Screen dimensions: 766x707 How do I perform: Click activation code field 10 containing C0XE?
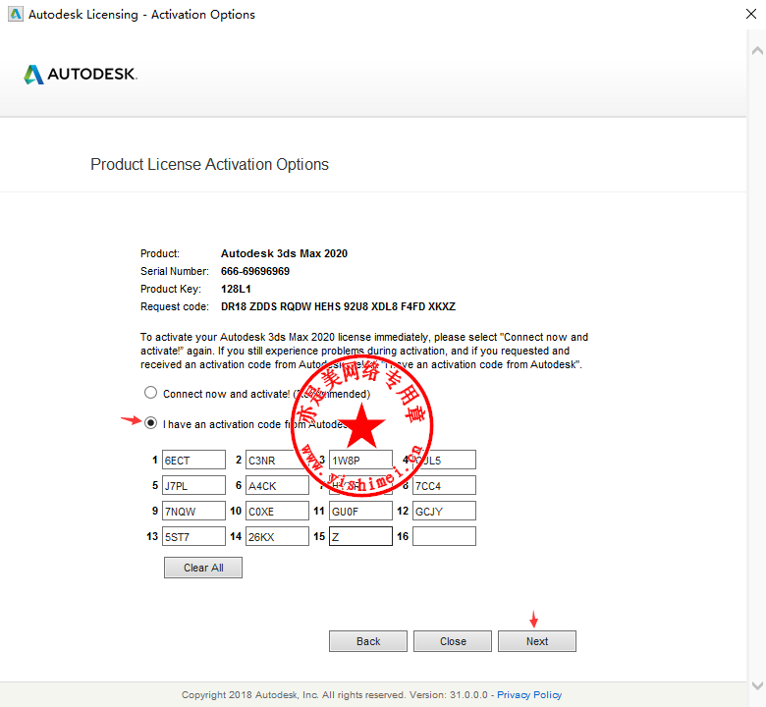277,511
